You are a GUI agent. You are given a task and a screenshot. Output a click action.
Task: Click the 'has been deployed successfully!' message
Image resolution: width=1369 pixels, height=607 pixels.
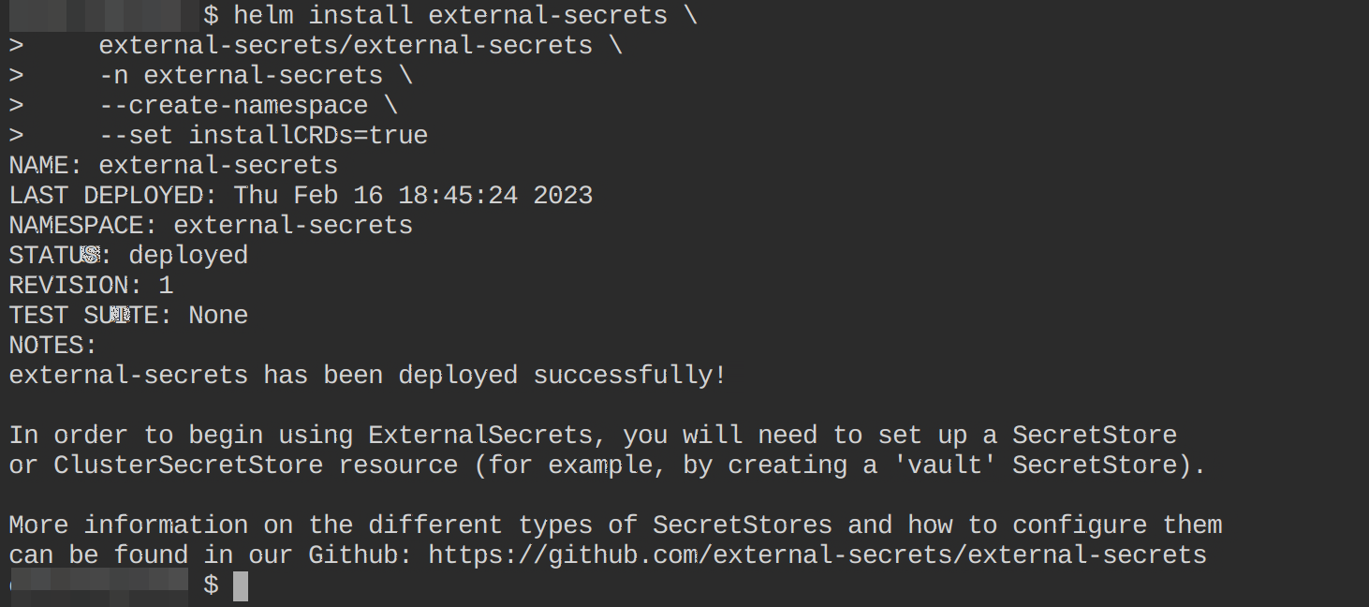click(x=494, y=376)
